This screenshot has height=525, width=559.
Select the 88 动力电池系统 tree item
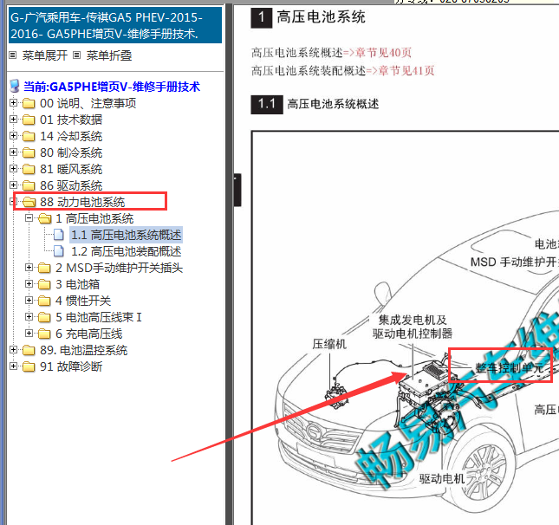[x=82, y=202]
